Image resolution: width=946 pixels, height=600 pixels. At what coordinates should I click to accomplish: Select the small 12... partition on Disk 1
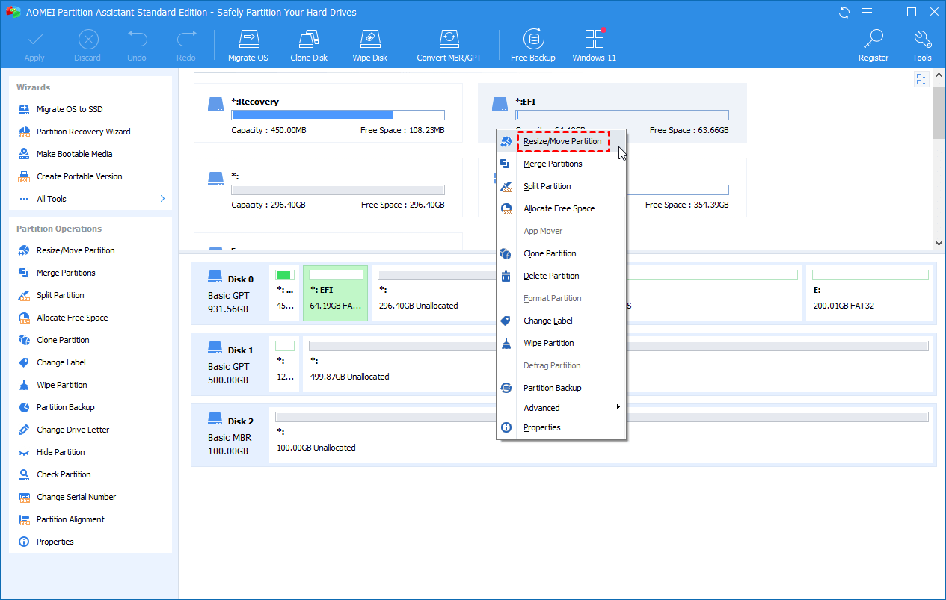pyautogui.click(x=285, y=364)
